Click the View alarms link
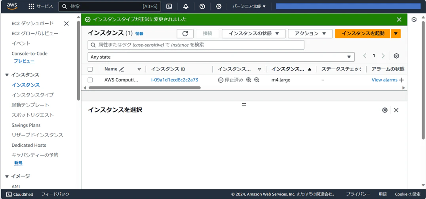Screen dimensions: 426x199 (384, 80)
